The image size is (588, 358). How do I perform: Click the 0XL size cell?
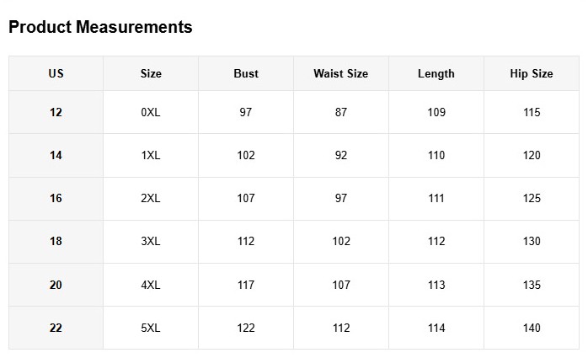click(x=151, y=113)
